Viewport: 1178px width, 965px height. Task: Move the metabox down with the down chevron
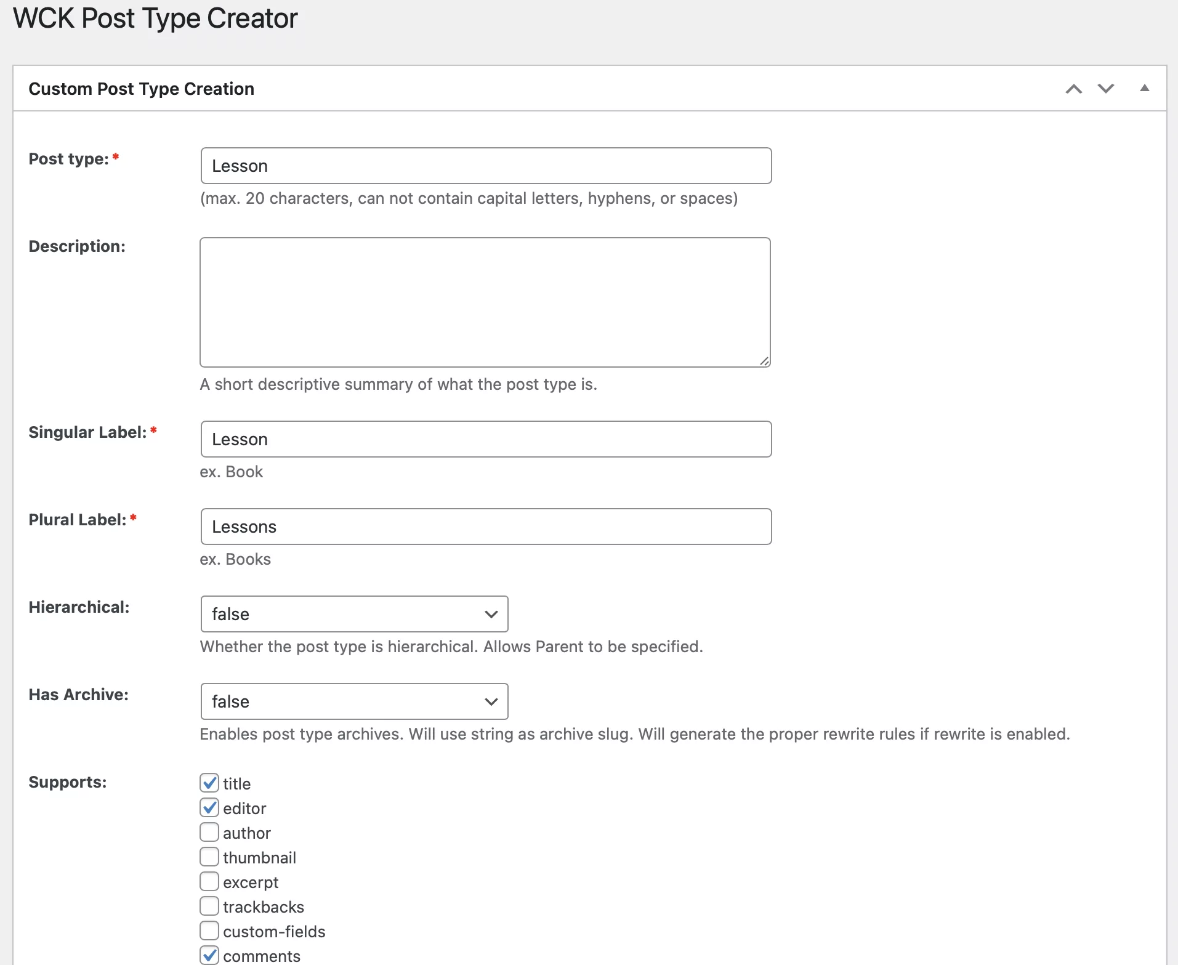1106,89
